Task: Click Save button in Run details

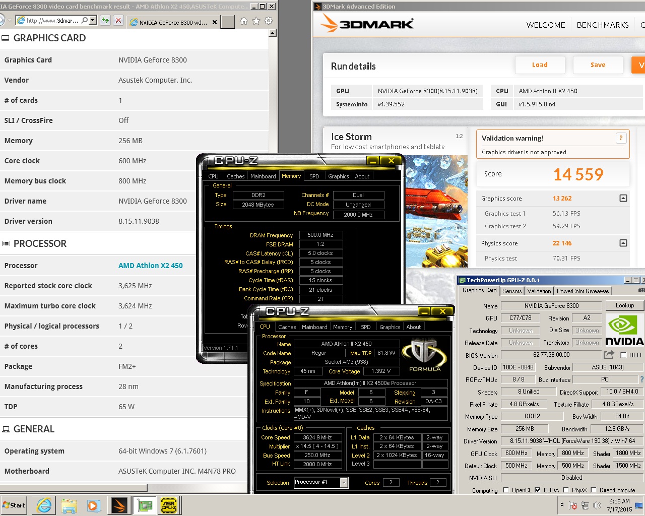Action: click(598, 65)
